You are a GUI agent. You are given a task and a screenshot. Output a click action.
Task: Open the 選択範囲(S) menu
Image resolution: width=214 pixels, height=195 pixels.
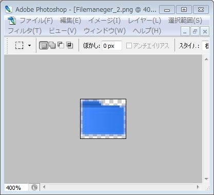(x=185, y=21)
